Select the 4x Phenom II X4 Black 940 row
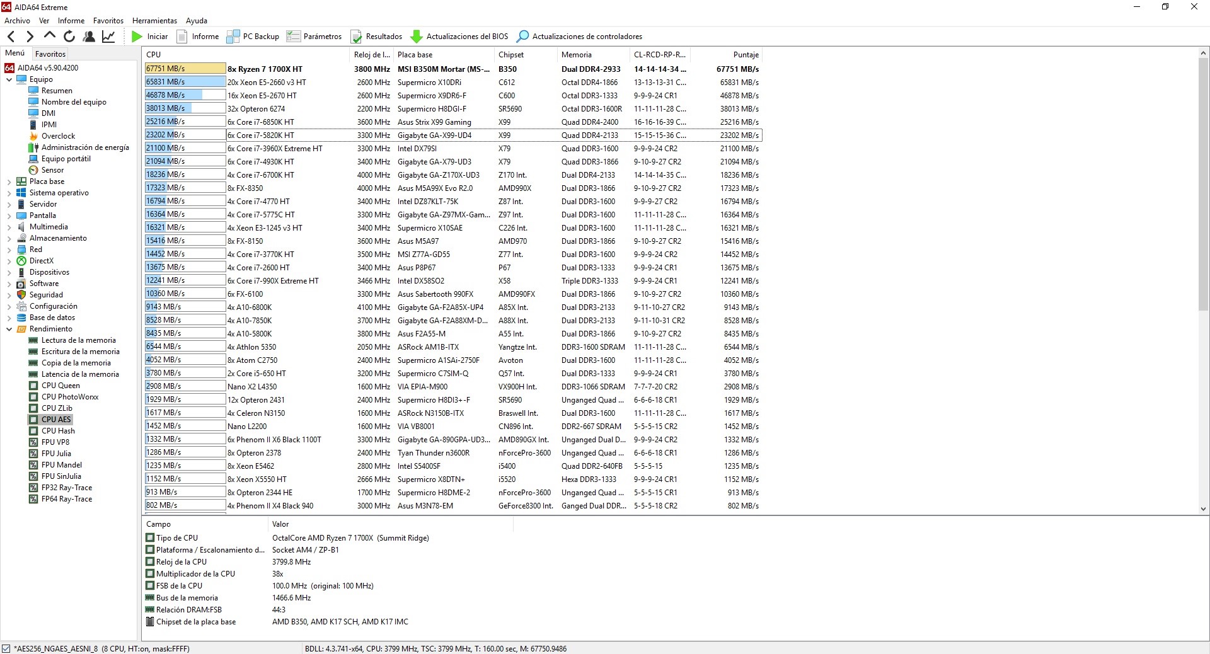Screen dimensions: 1210x654 pyautogui.click(x=452, y=505)
